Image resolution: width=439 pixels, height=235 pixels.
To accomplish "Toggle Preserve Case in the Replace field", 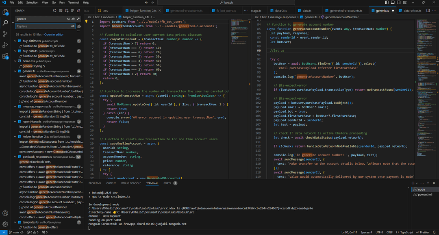I will [73, 26].
